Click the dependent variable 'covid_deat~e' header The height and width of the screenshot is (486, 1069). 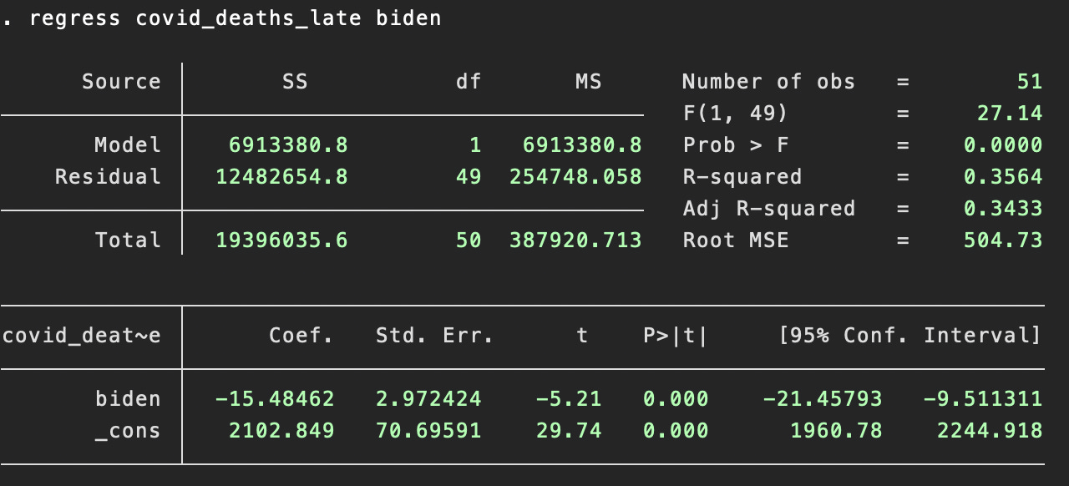click(81, 336)
